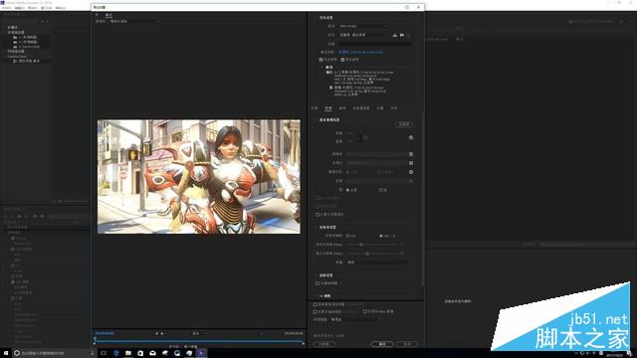Screen dimensions: 637x358
Task: Click the OK button in export dialog
Action: pyautogui.click(x=382, y=344)
